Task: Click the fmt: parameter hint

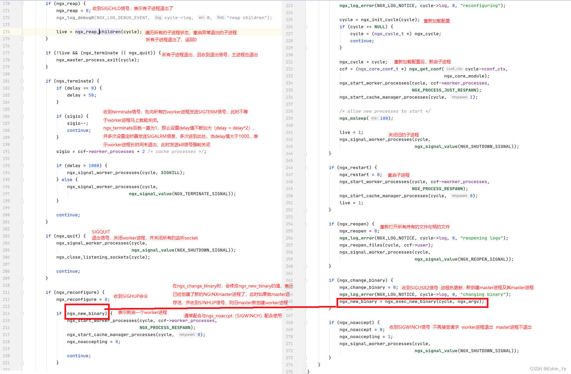Action: pyautogui.click(x=220, y=18)
